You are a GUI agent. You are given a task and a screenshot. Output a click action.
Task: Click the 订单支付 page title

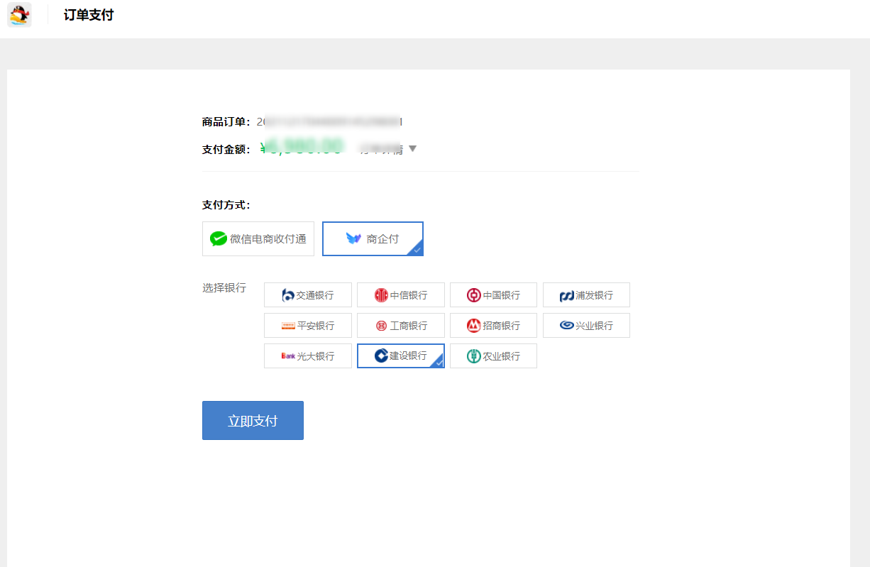[x=89, y=15]
